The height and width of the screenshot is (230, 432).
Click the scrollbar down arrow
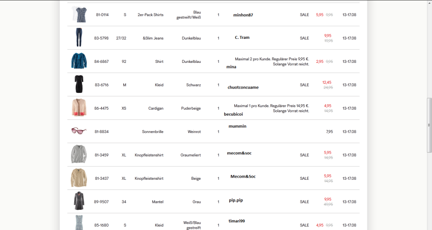(429, 227)
